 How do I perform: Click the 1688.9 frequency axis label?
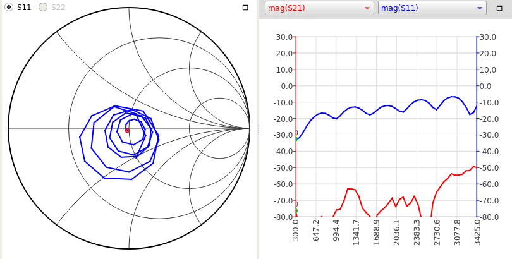[x=376, y=232]
